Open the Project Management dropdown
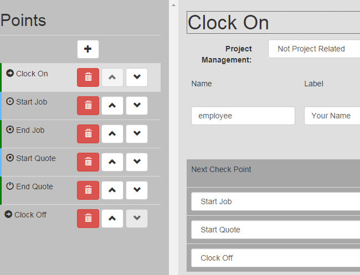 click(x=314, y=49)
